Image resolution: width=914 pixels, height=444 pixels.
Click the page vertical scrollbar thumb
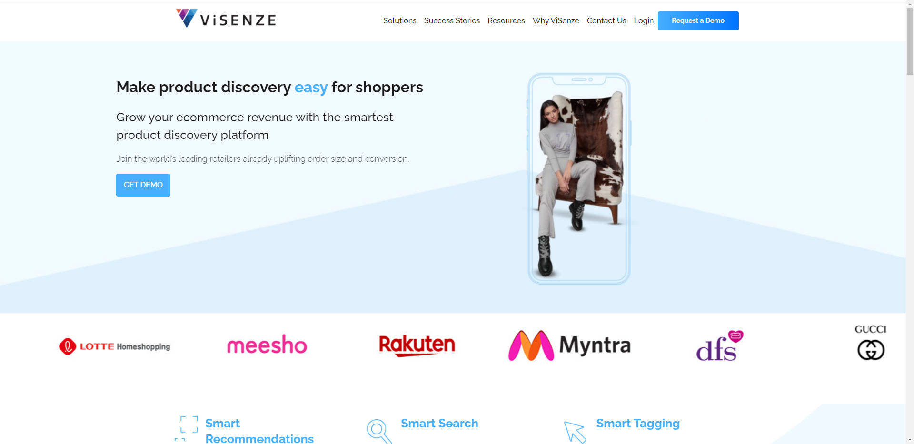pyautogui.click(x=910, y=40)
